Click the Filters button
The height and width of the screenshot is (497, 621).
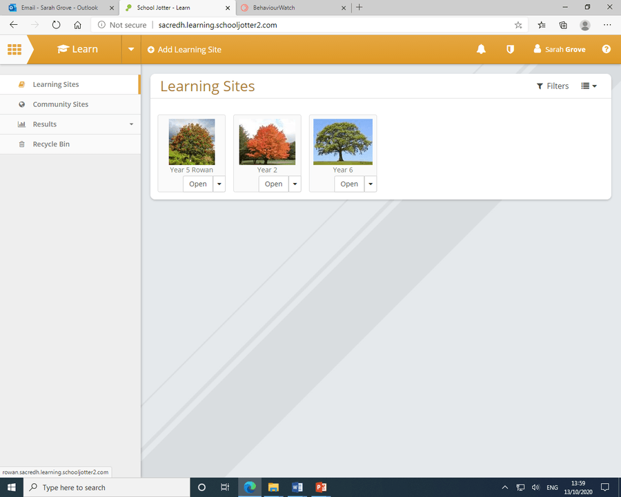pyautogui.click(x=553, y=86)
